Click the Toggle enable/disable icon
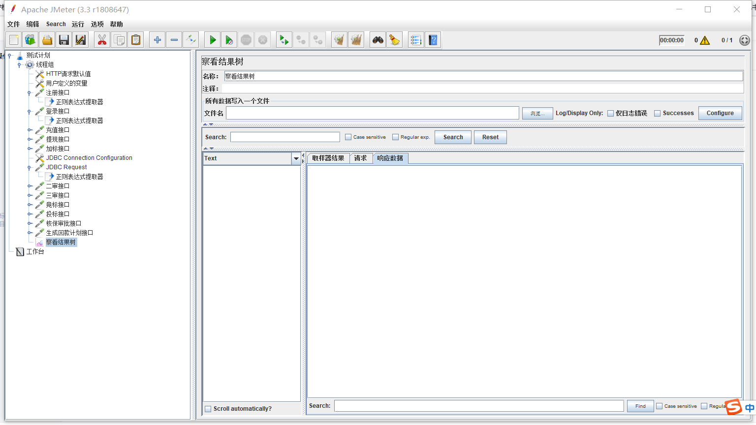The image size is (756, 425). (x=191, y=40)
